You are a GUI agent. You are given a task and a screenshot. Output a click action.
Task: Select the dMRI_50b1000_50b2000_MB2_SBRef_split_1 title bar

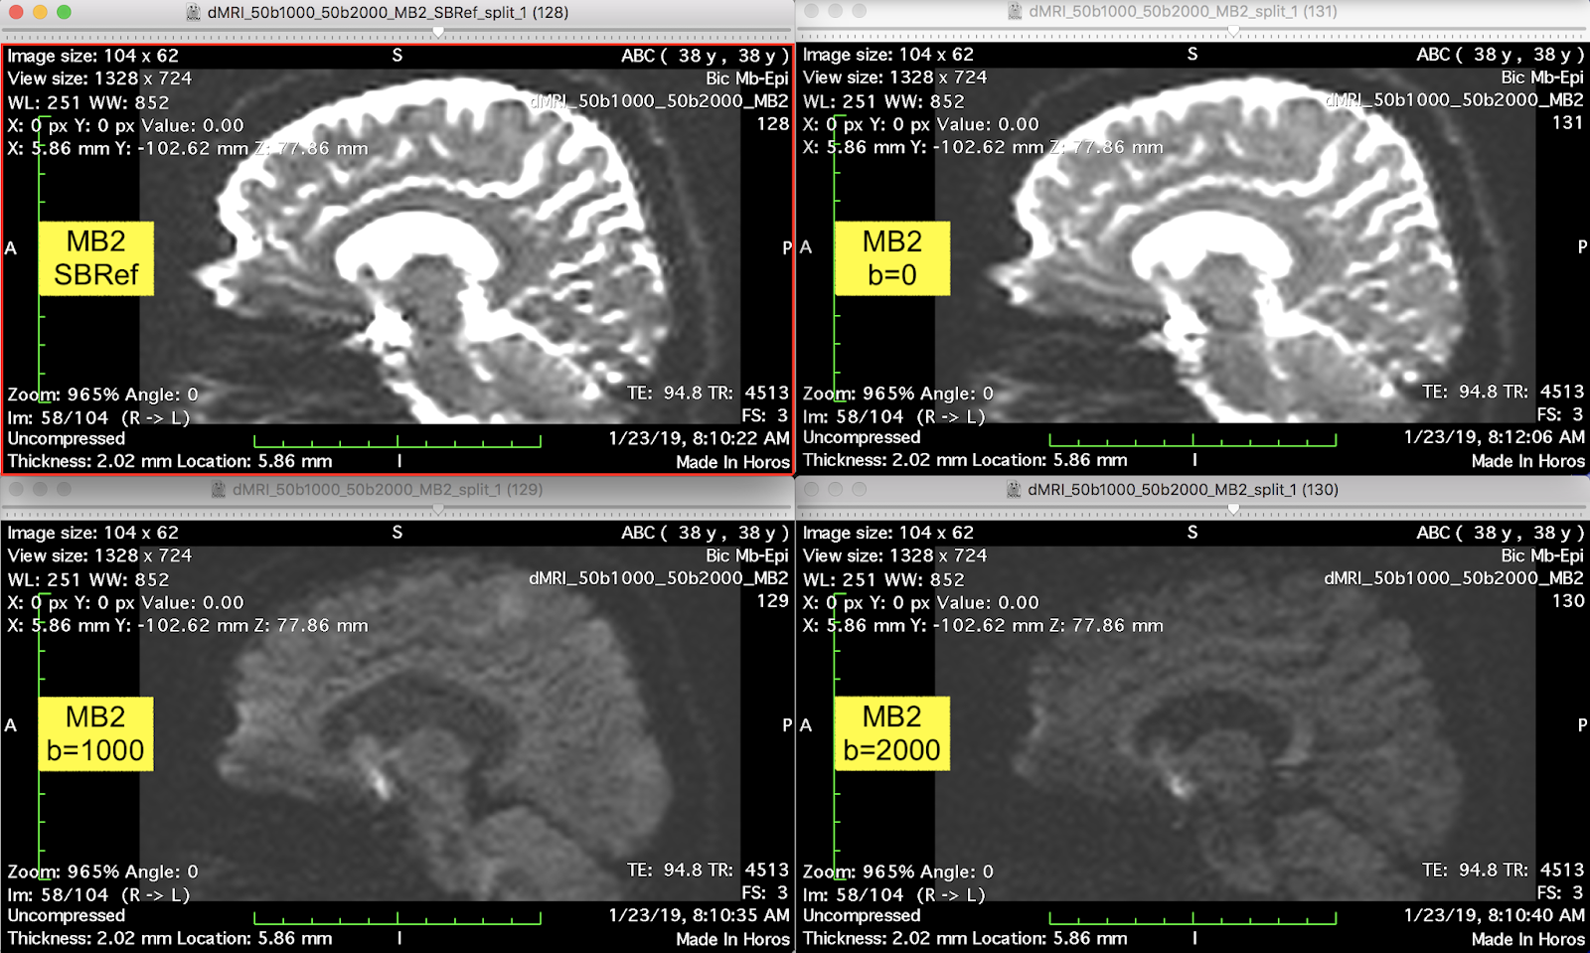click(x=387, y=13)
